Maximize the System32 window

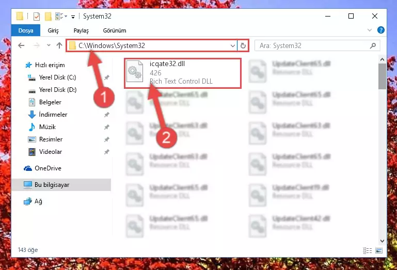(x=351, y=16)
